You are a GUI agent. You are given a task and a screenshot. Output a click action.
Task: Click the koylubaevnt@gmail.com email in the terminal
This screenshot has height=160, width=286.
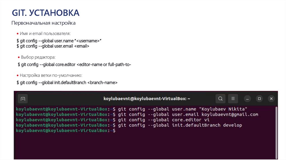tap(230, 114)
